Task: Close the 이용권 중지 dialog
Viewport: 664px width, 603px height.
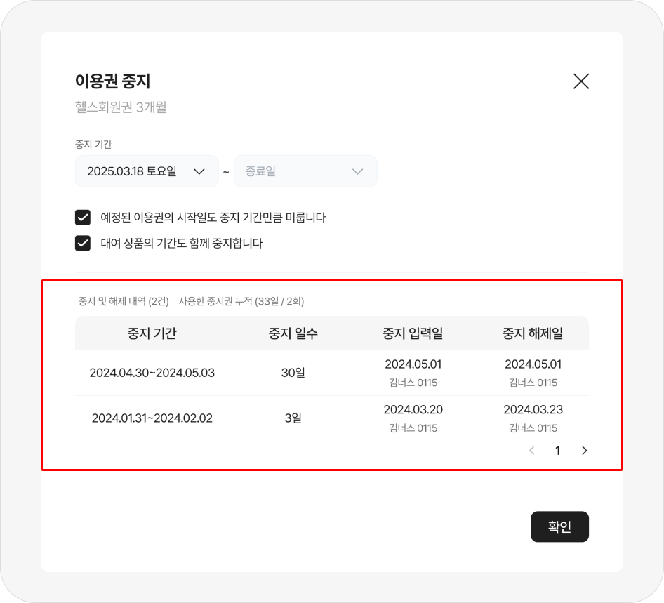Action: (581, 81)
